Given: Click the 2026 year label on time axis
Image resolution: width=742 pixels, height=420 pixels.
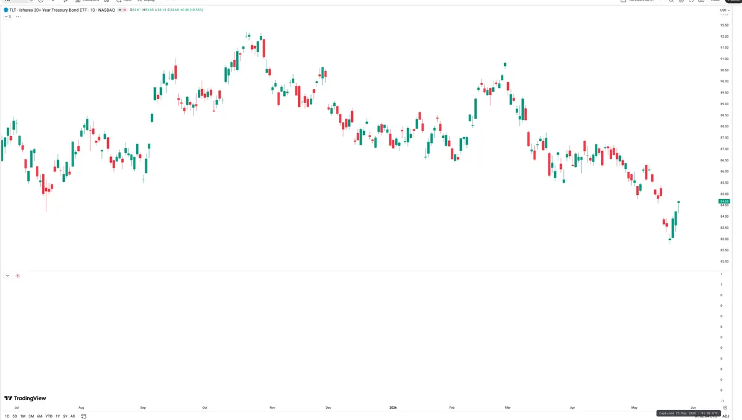Looking at the screenshot, I should (x=393, y=408).
